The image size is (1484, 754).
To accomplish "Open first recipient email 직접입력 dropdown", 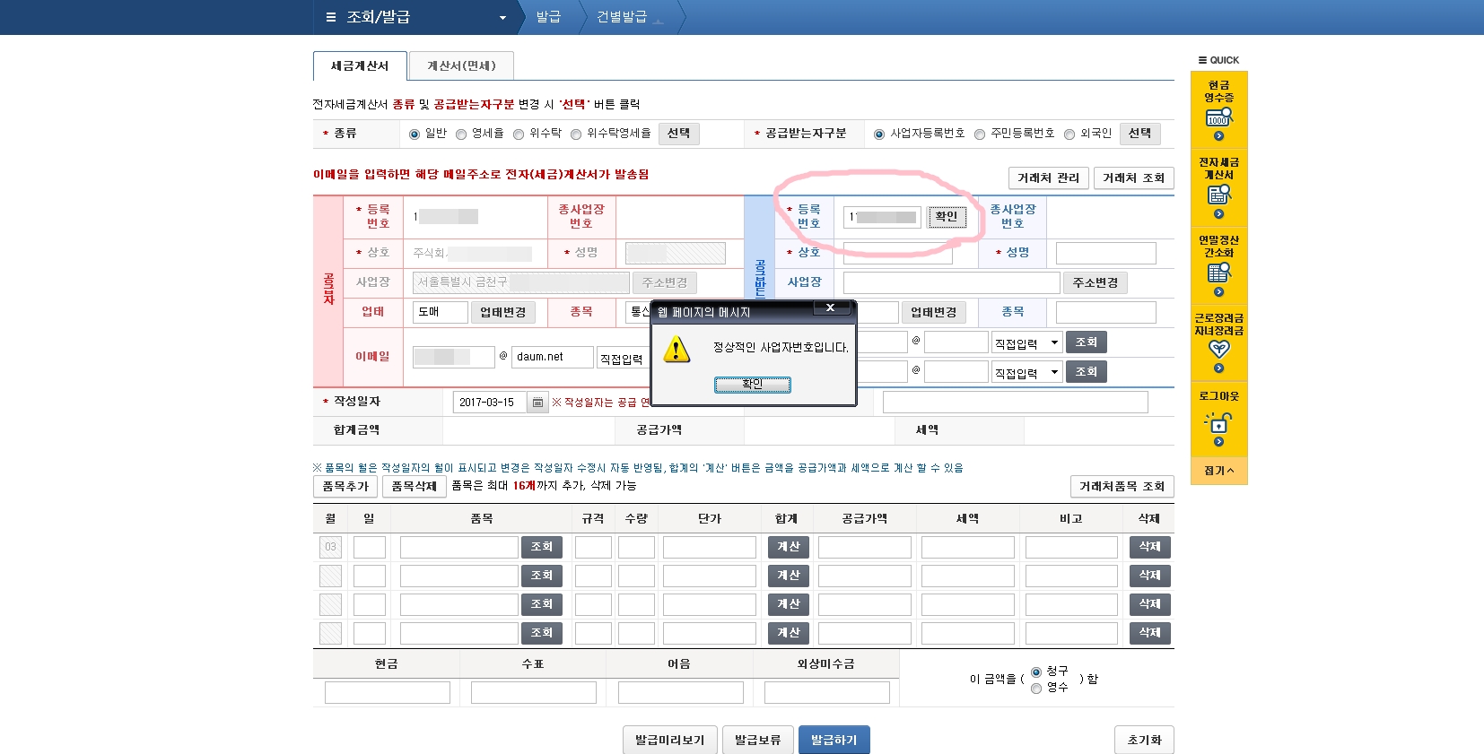I will tap(1027, 342).
